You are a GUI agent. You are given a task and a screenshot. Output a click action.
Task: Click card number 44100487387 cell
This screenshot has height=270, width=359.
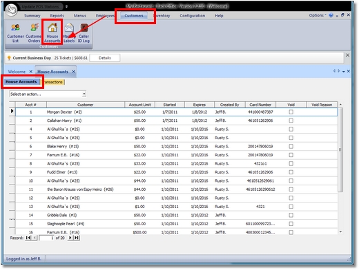260,112
